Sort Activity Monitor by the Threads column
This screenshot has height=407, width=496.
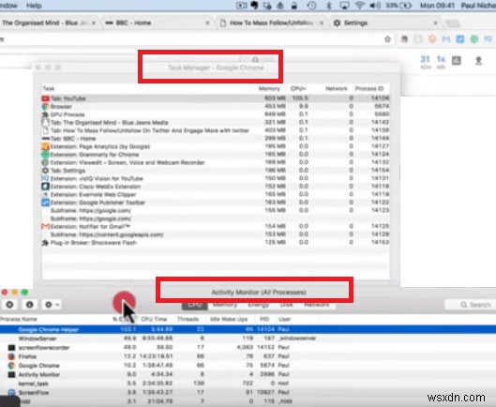pyautogui.click(x=188, y=319)
